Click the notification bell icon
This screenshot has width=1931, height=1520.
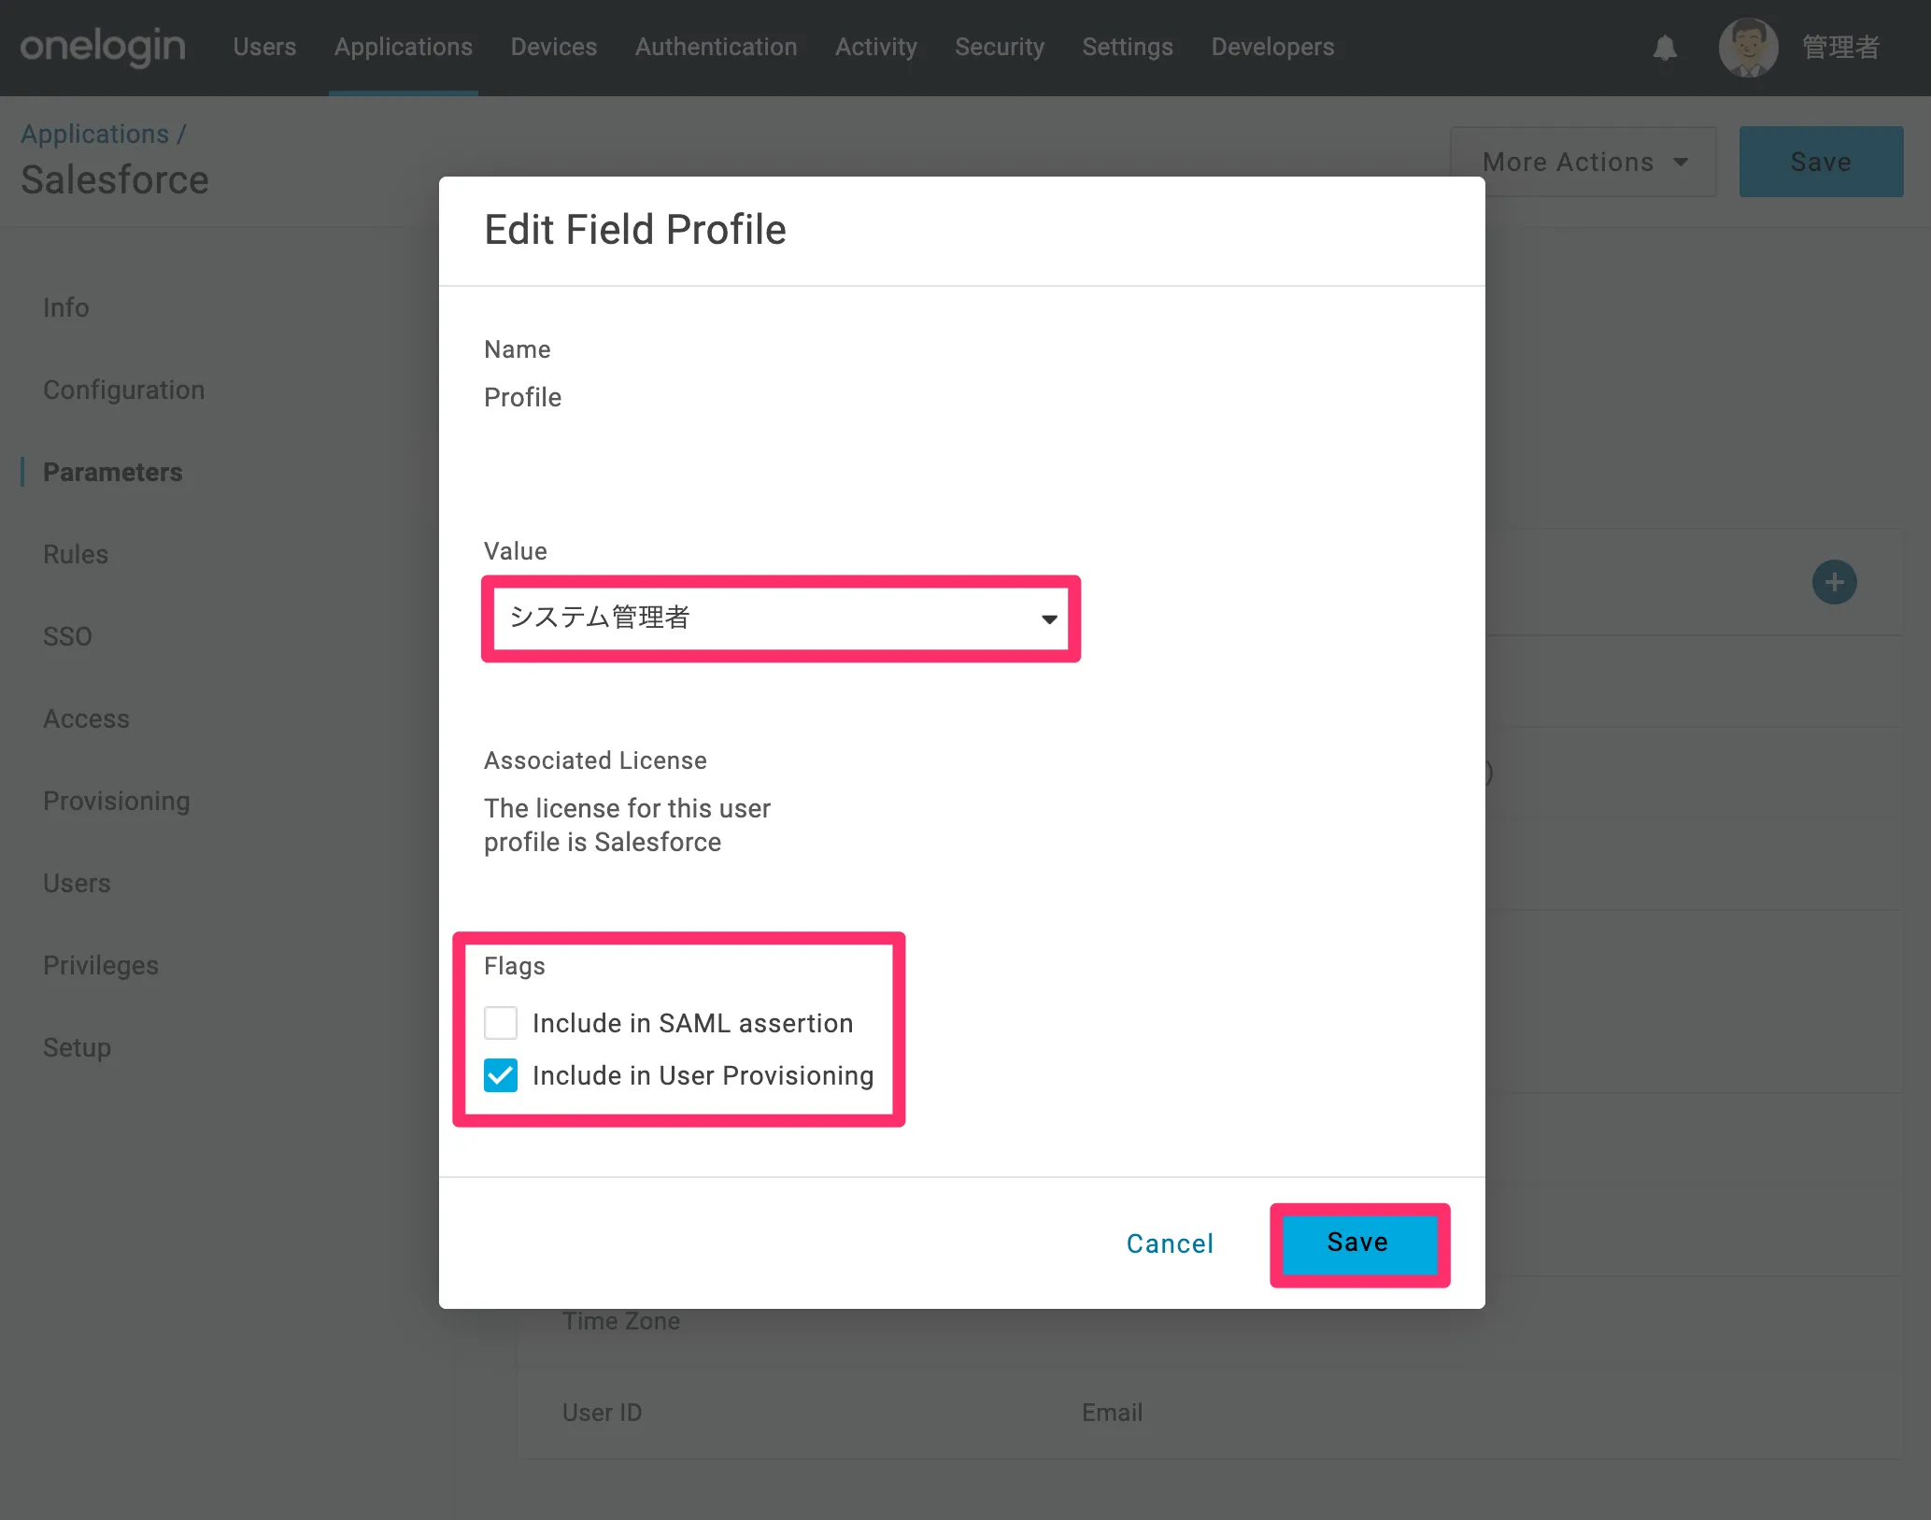point(1665,48)
